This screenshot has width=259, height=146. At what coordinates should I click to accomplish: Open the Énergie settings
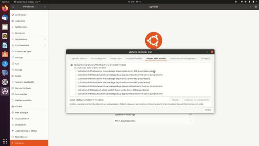coord(29,70)
